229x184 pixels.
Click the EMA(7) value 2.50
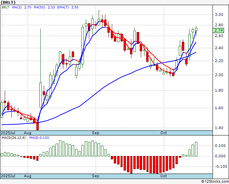pos(75,7)
